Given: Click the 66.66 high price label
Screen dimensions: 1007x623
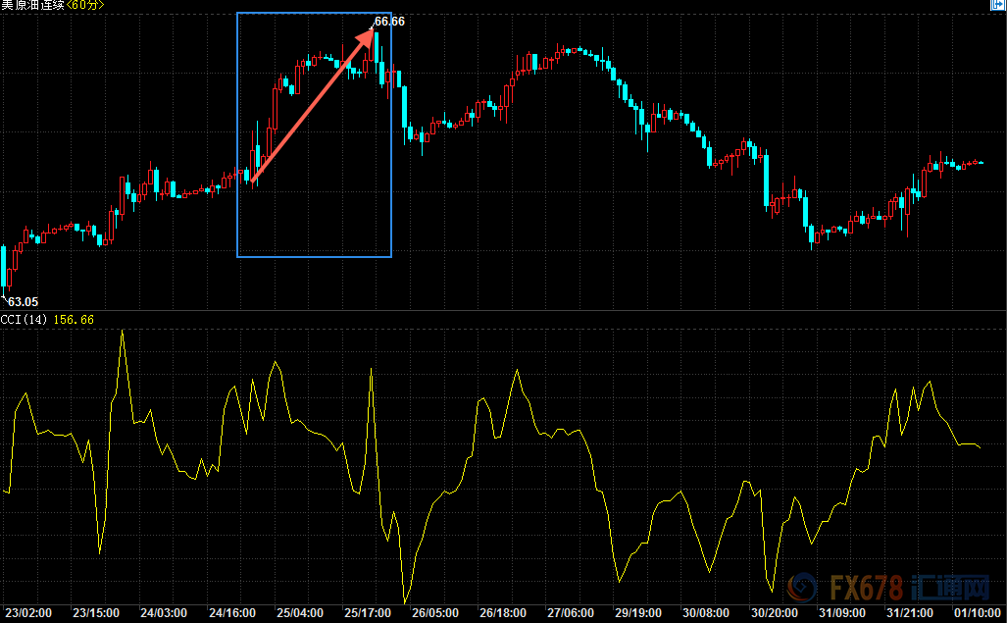Looking at the screenshot, I should coord(389,22).
